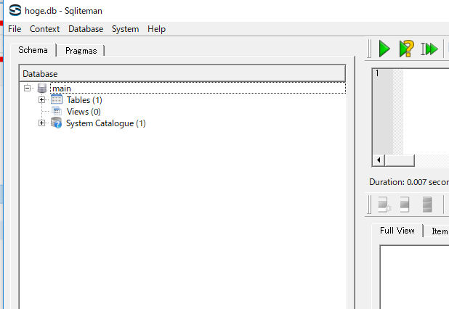Viewport: 449px width, 309px height.
Task: Open the File menu
Action: pyautogui.click(x=15, y=29)
